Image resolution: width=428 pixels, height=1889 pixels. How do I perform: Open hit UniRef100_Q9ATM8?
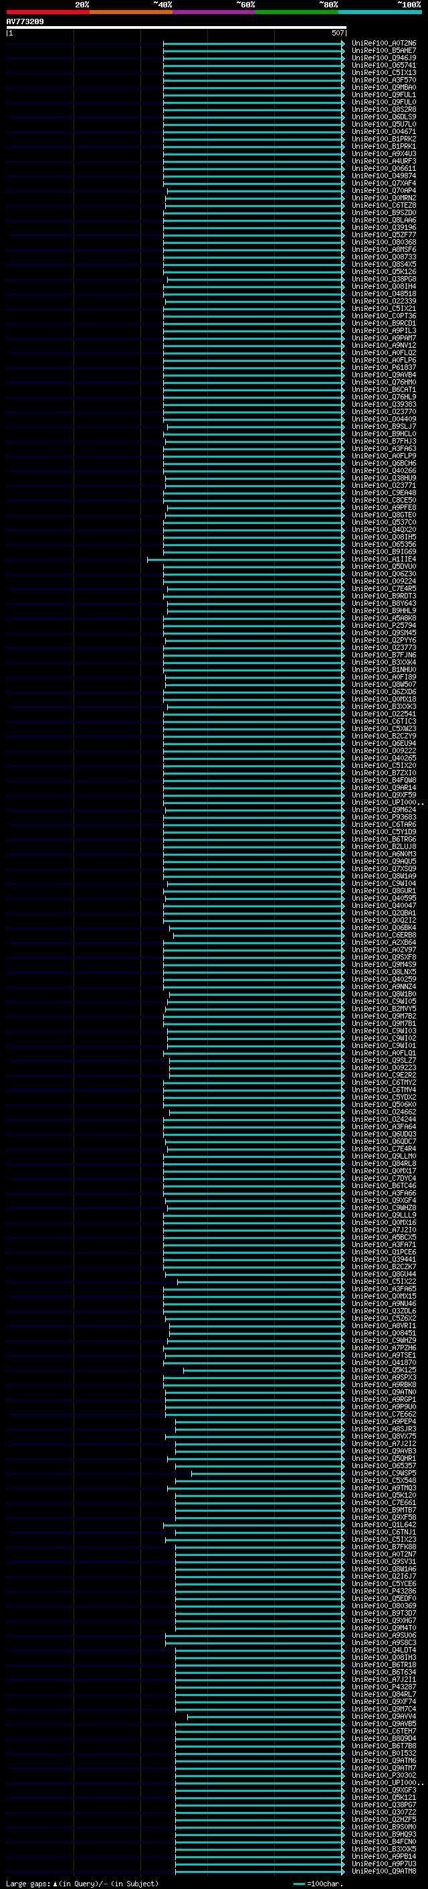383,1872
